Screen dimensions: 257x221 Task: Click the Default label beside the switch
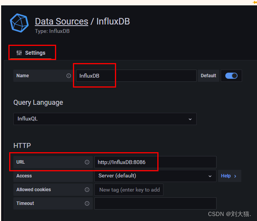pyautogui.click(x=209, y=76)
